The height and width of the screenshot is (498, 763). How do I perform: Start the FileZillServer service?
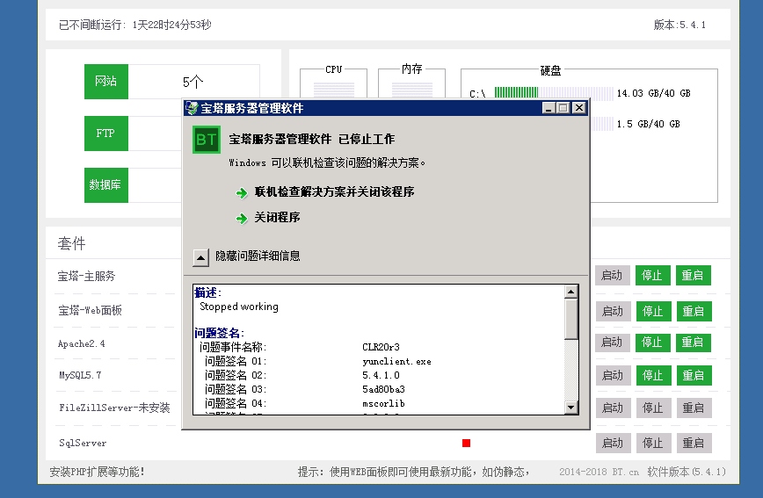pyautogui.click(x=614, y=408)
